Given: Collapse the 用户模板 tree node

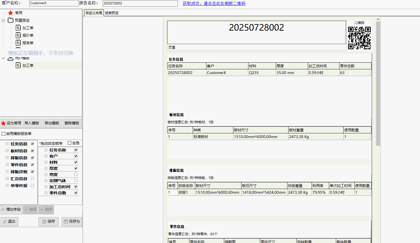Looking at the screenshot, I should coord(3,58).
